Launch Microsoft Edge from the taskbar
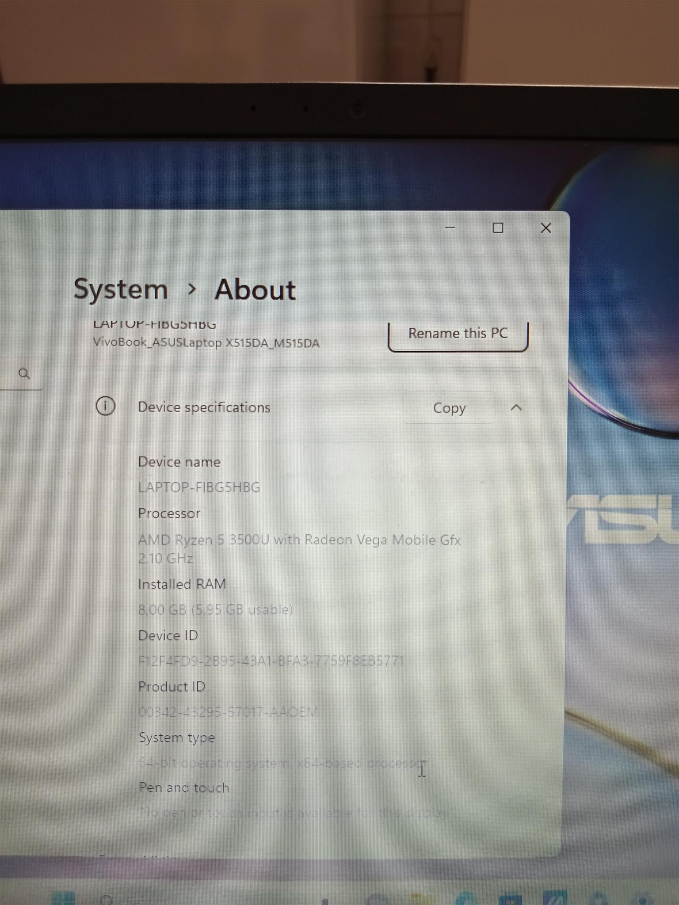 coord(467,899)
